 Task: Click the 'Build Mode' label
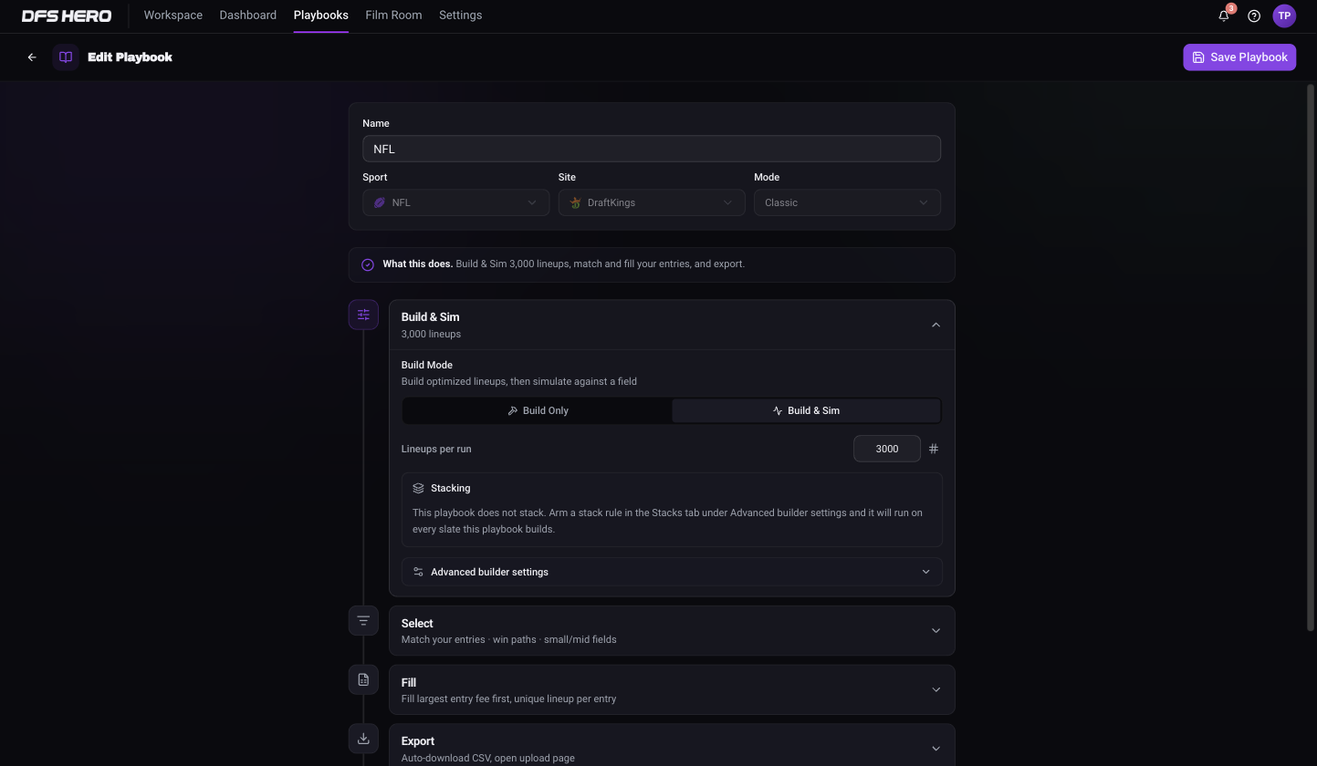click(x=427, y=365)
